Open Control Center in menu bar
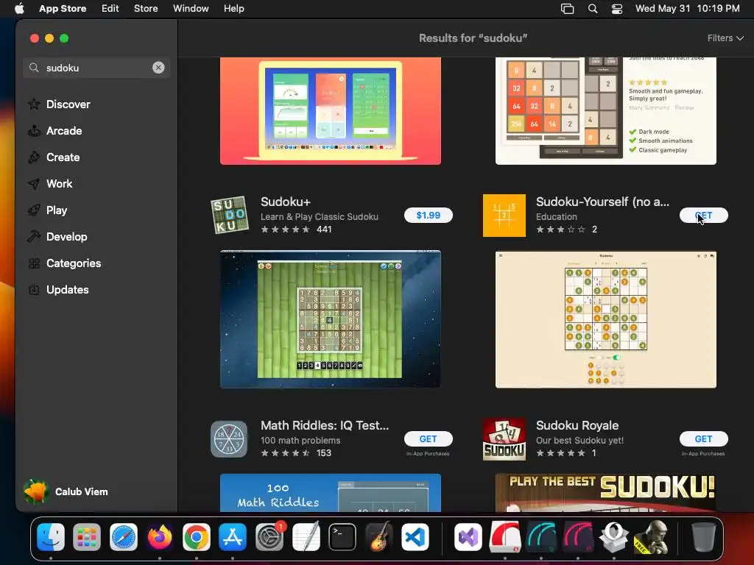The image size is (754, 565). [617, 9]
